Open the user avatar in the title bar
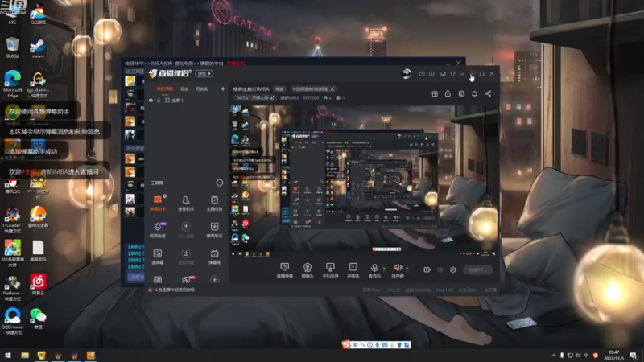The image size is (644, 362). point(407,73)
